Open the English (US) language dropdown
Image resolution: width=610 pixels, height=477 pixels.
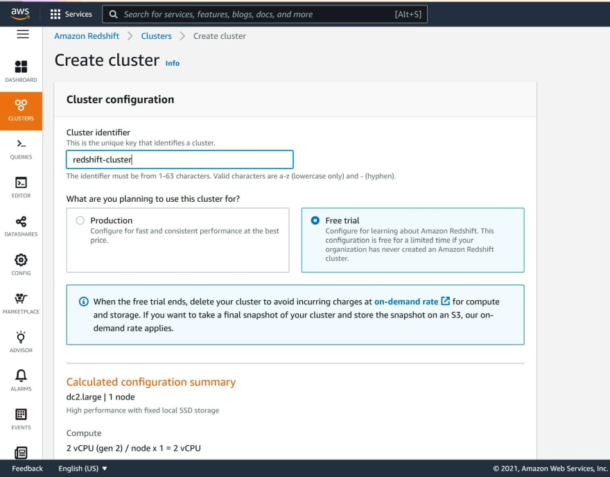pyautogui.click(x=82, y=469)
